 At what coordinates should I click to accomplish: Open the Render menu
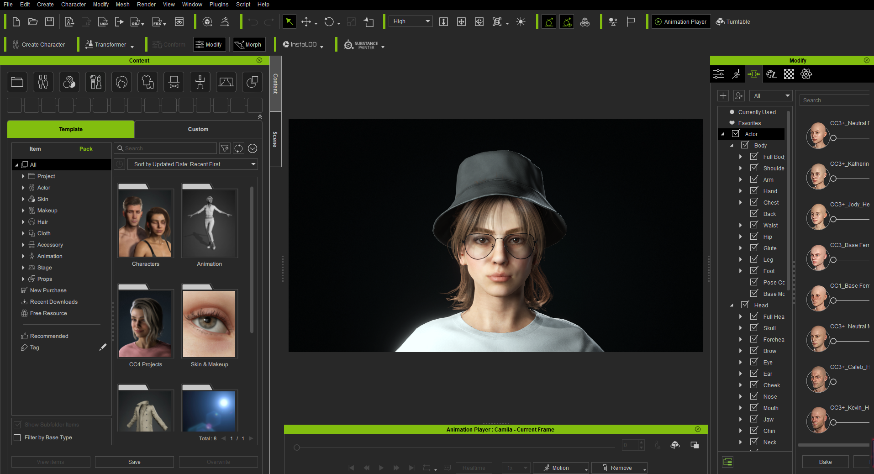pyautogui.click(x=146, y=5)
